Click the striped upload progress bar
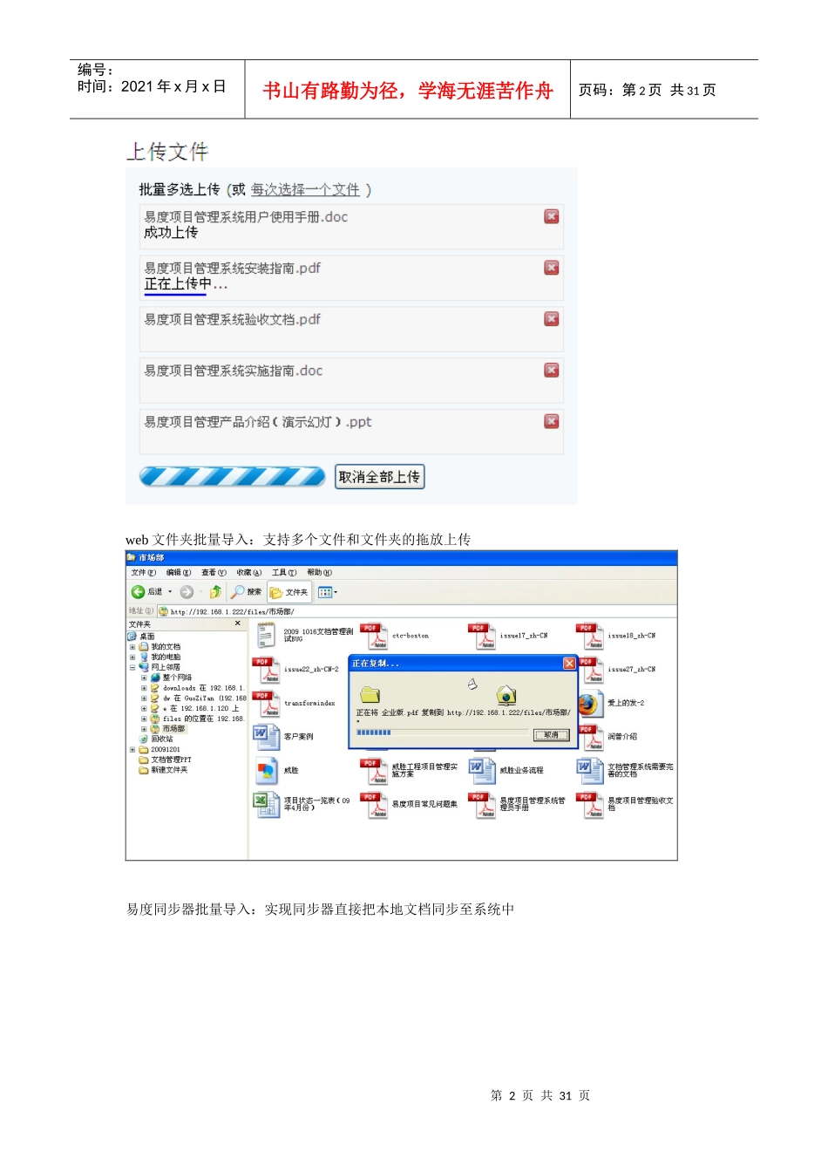The image size is (828, 1172). (x=232, y=476)
